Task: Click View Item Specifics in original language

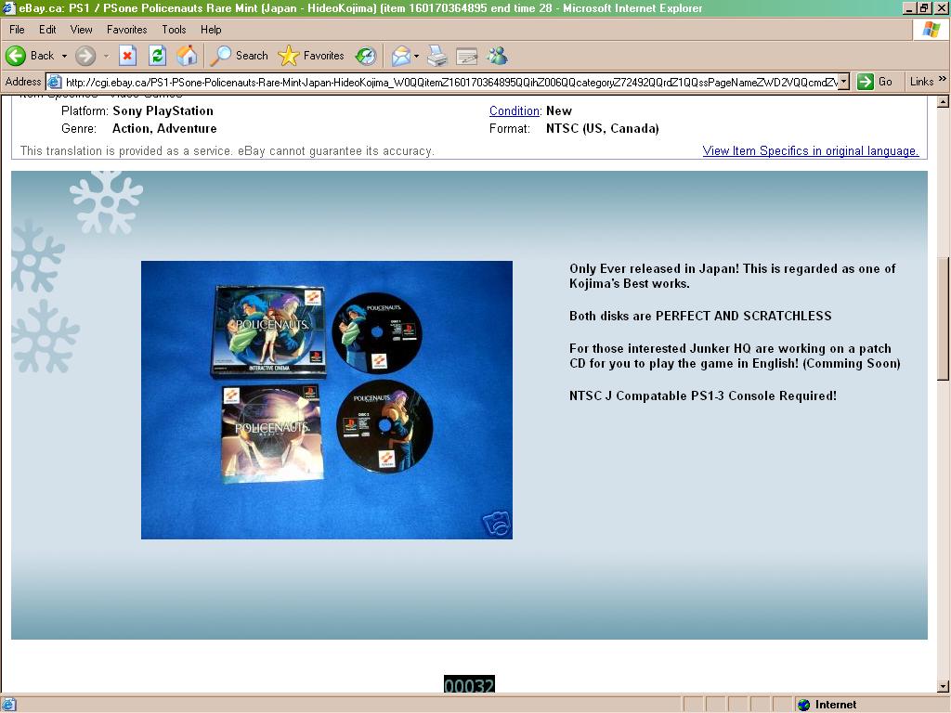Action: [x=810, y=150]
